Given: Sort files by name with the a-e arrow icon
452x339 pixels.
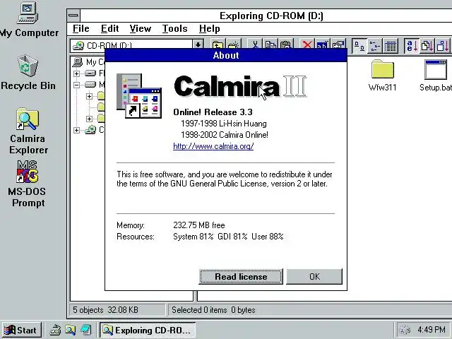Looking at the screenshot, I should coord(412,46).
